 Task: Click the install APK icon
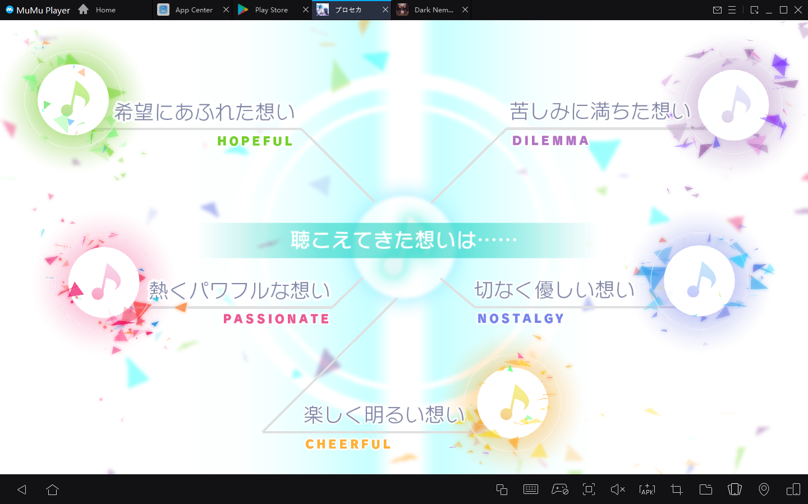[647, 489]
